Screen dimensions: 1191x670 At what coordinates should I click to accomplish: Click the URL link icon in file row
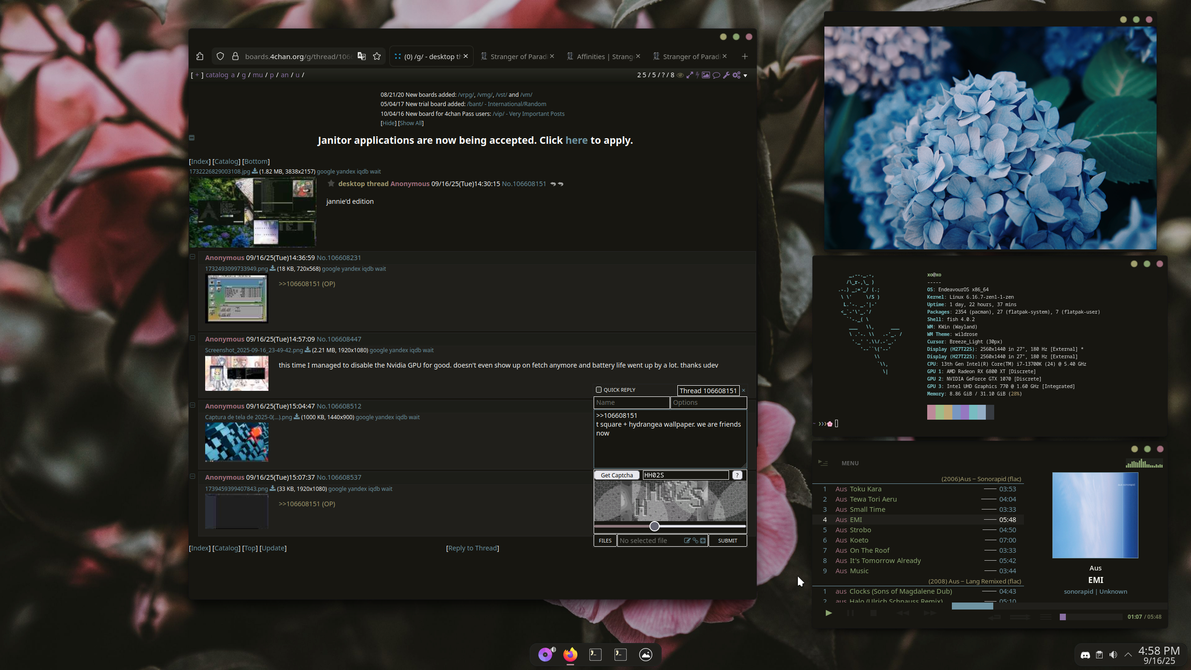click(x=696, y=541)
